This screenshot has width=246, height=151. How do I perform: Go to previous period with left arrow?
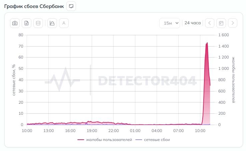209,23
